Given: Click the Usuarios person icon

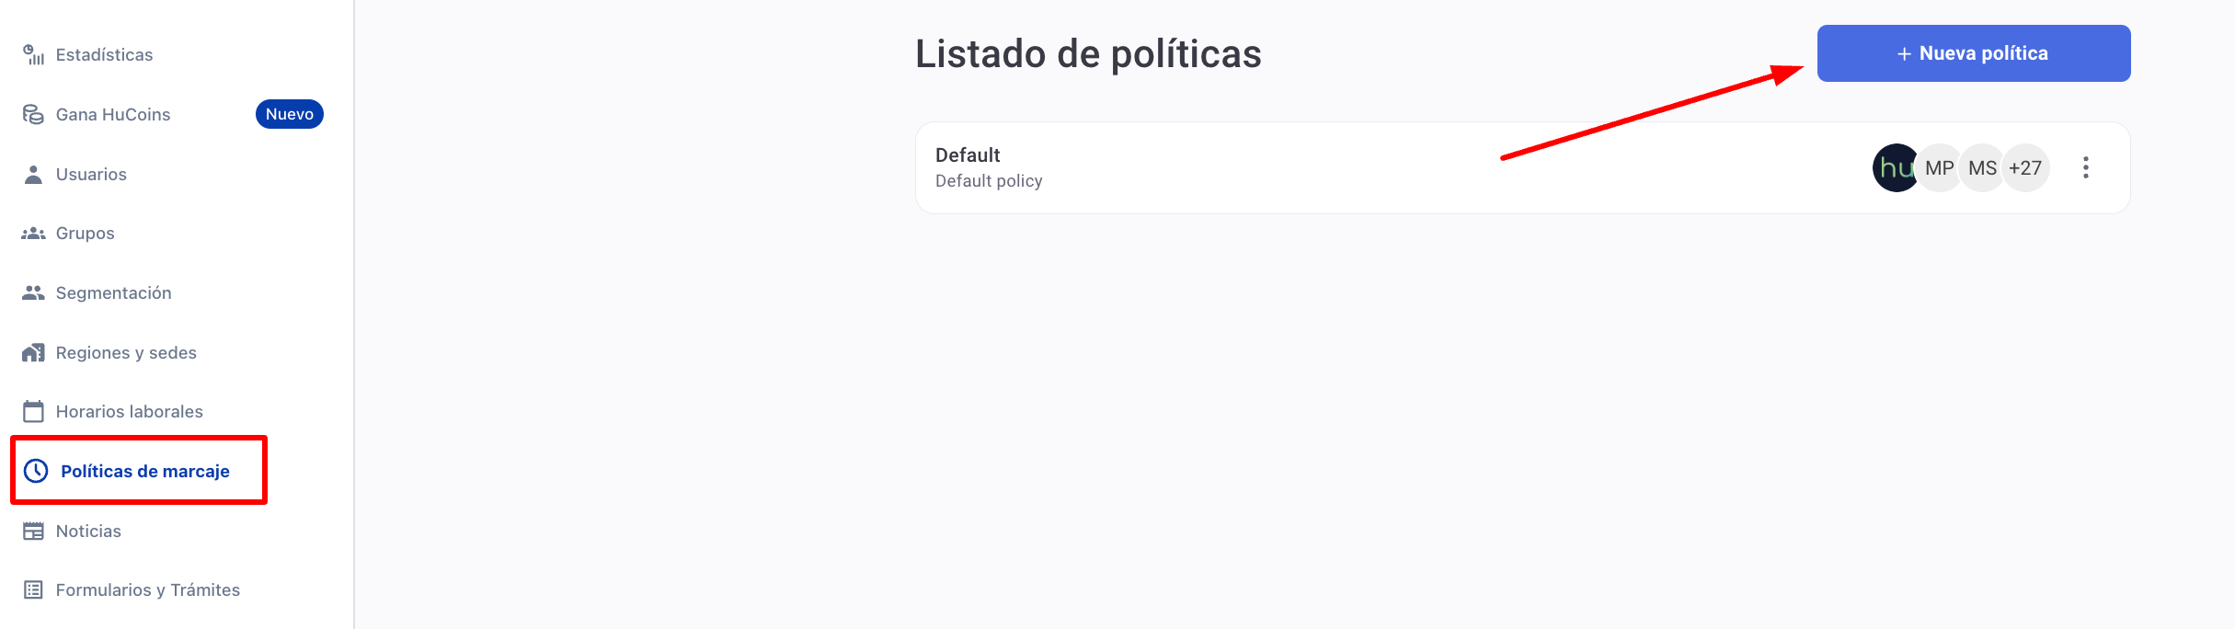Looking at the screenshot, I should (x=33, y=175).
